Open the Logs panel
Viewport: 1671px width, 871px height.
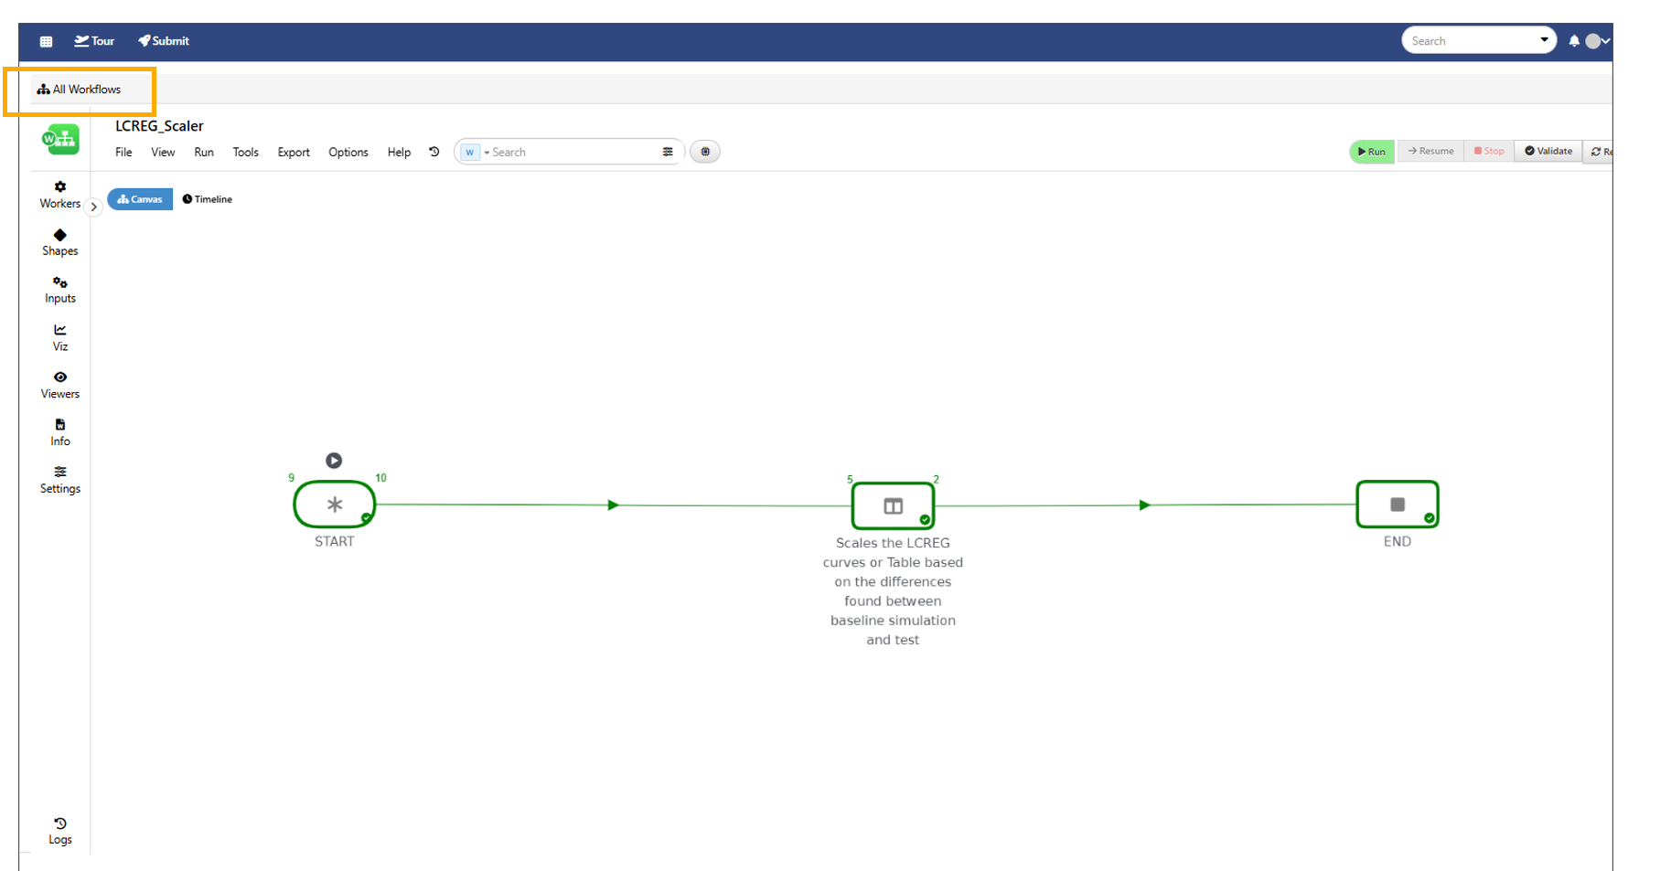tap(59, 831)
